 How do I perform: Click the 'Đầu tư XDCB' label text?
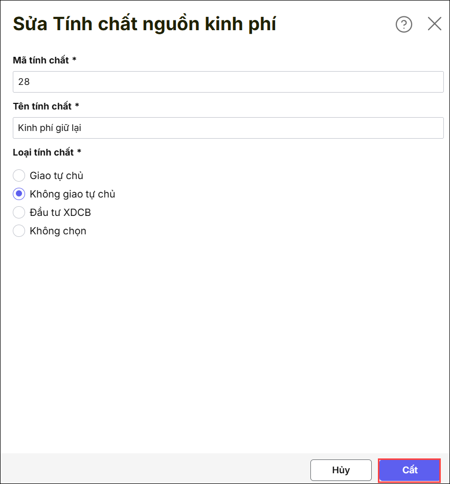[60, 212]
